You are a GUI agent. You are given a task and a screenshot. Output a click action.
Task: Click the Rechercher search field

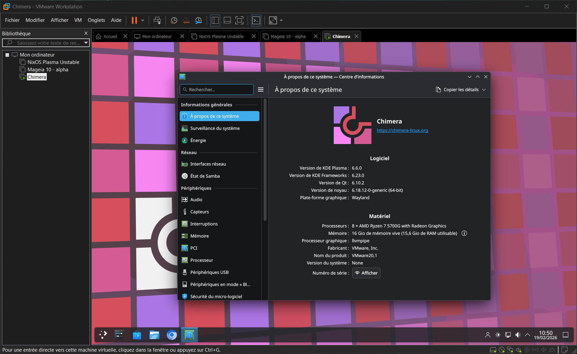pyautogui.click(x=219, y=90)
